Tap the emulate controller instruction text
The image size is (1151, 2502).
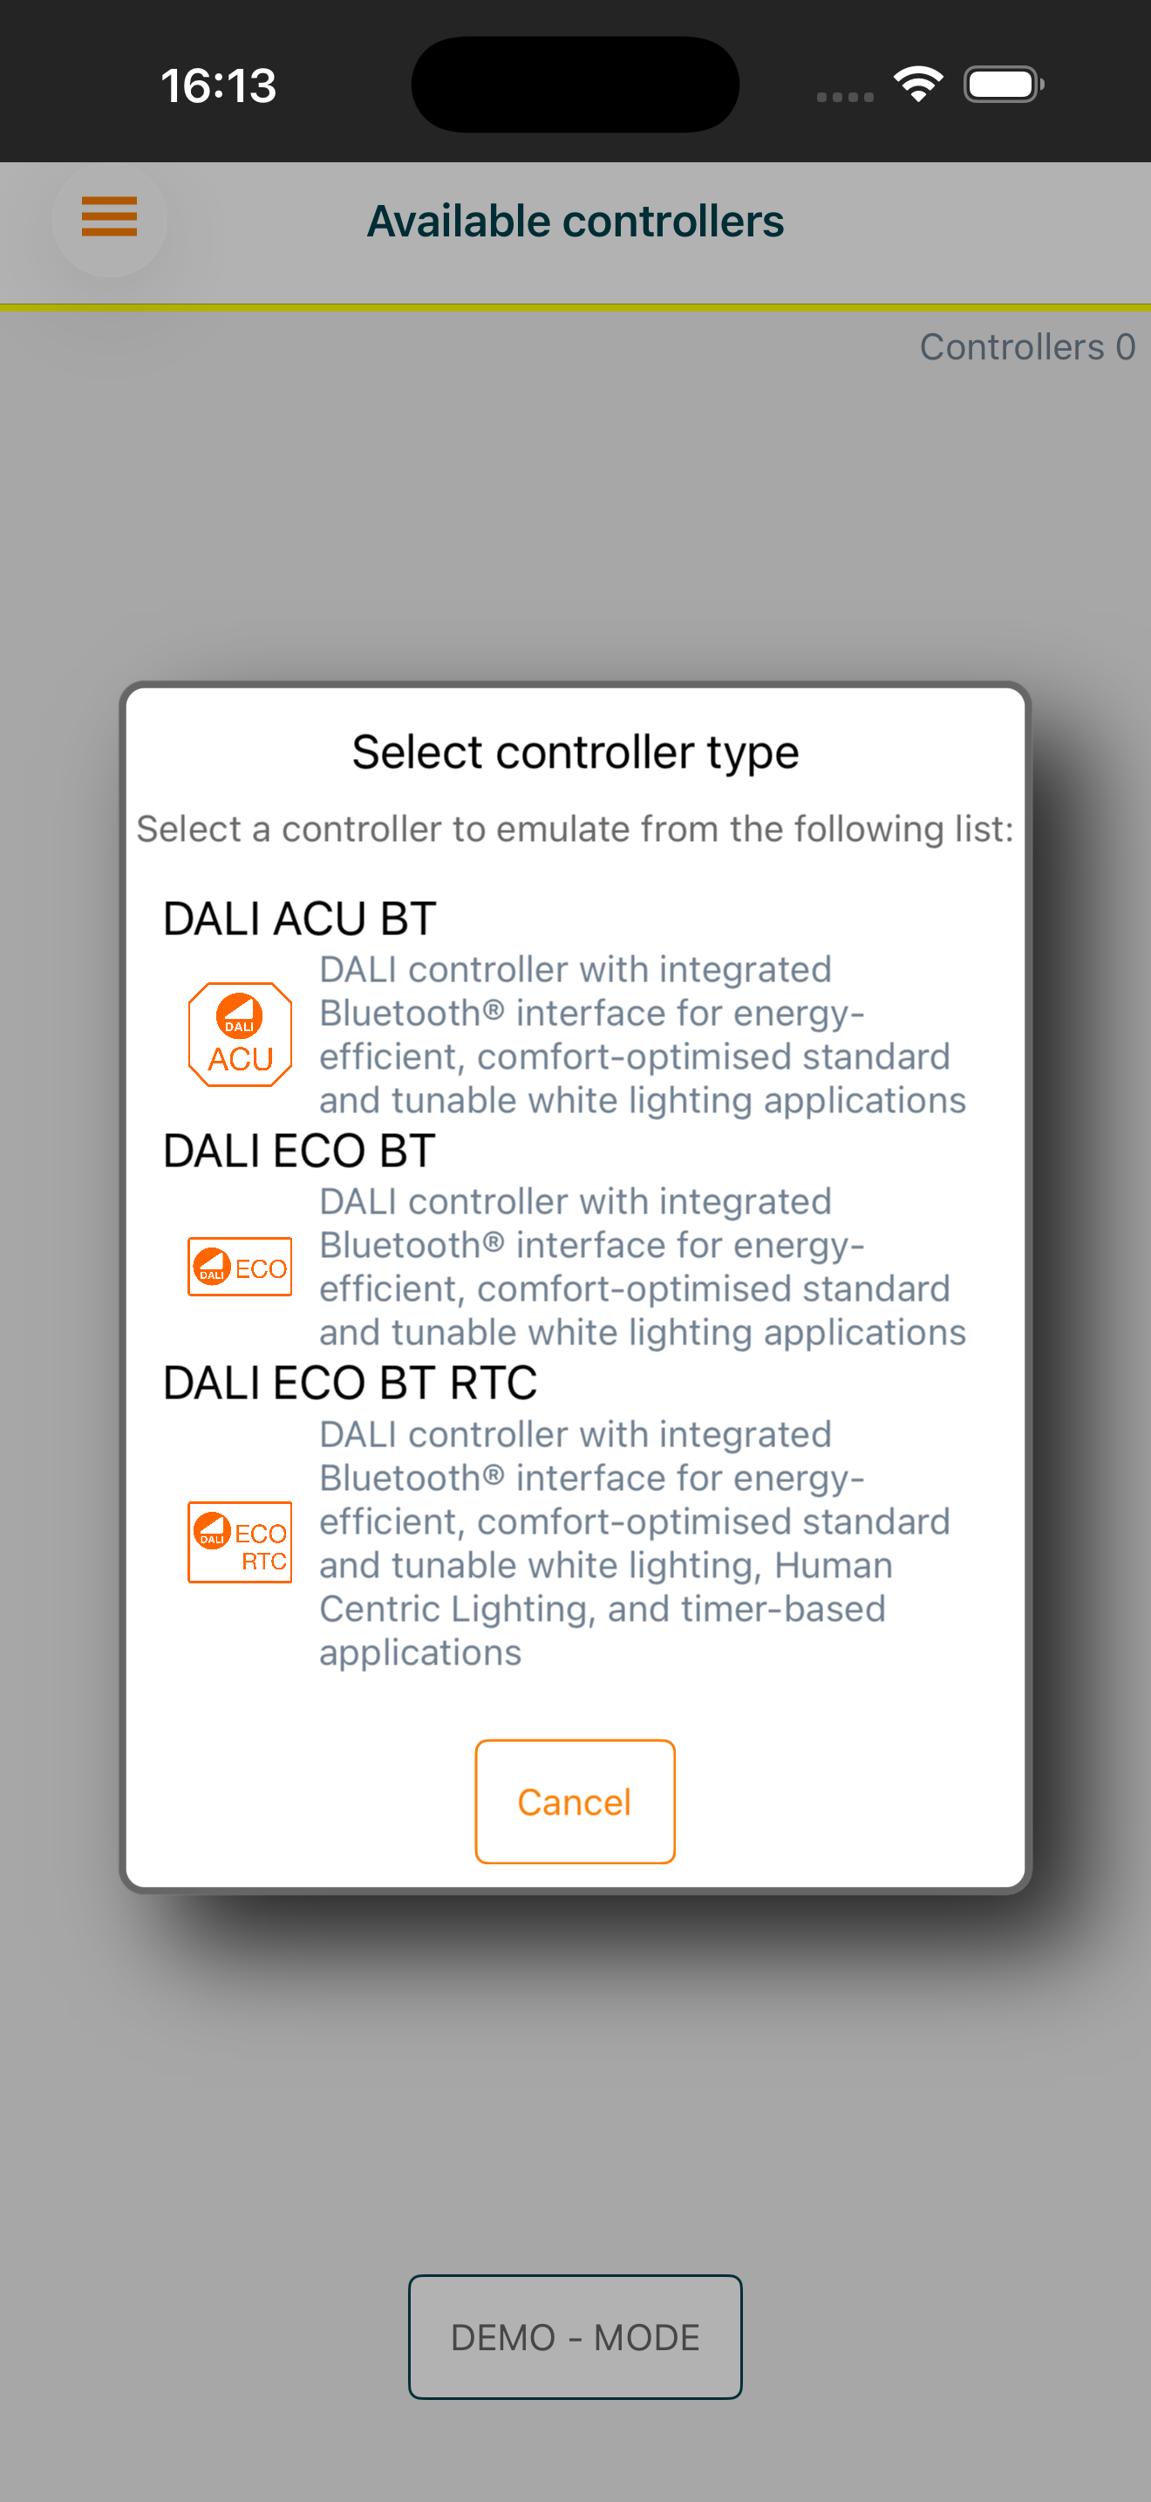pos(575,829)
